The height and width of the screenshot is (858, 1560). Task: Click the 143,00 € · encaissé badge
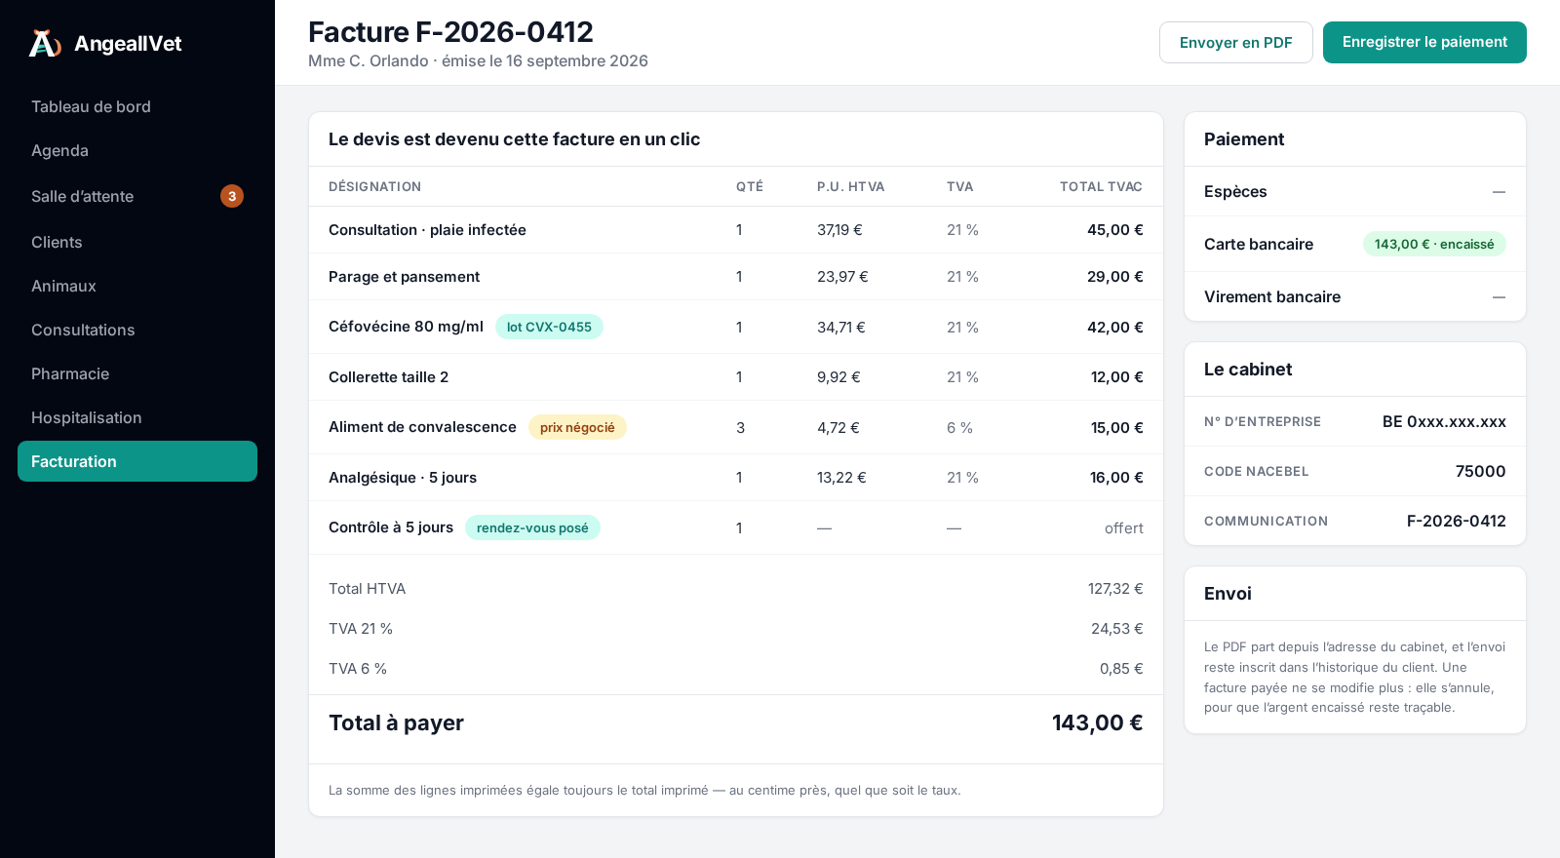coord(1434,244)
